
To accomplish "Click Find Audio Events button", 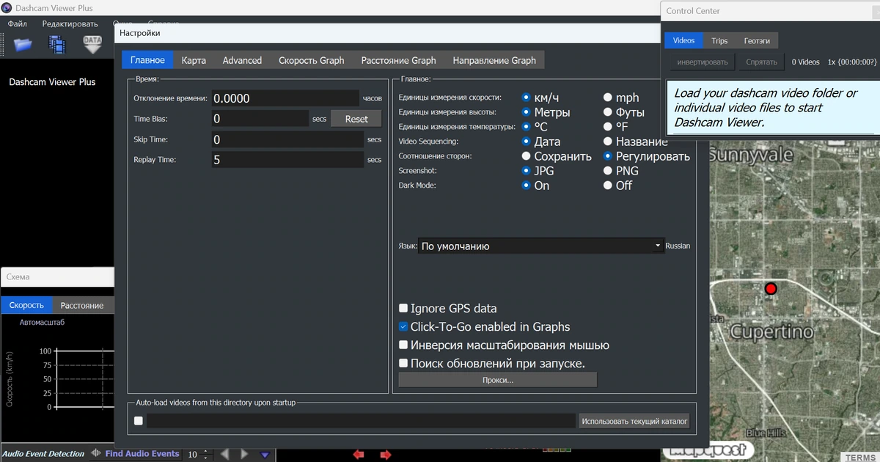I will point(142,454).
